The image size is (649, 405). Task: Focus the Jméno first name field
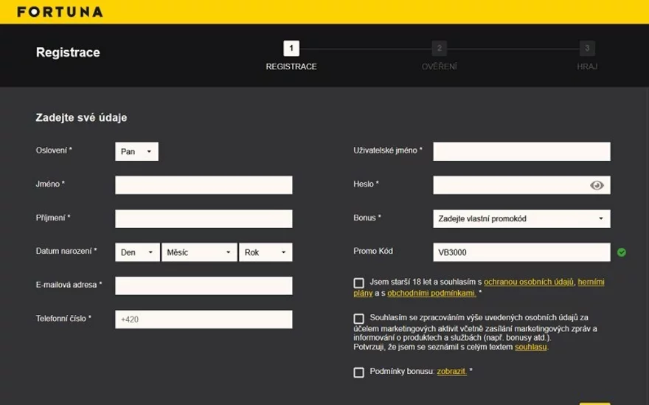pos(204,185)
